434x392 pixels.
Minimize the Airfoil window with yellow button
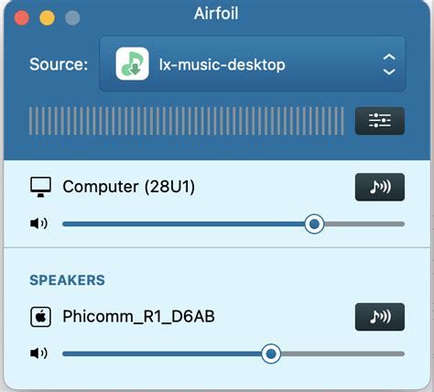point(47,17)
